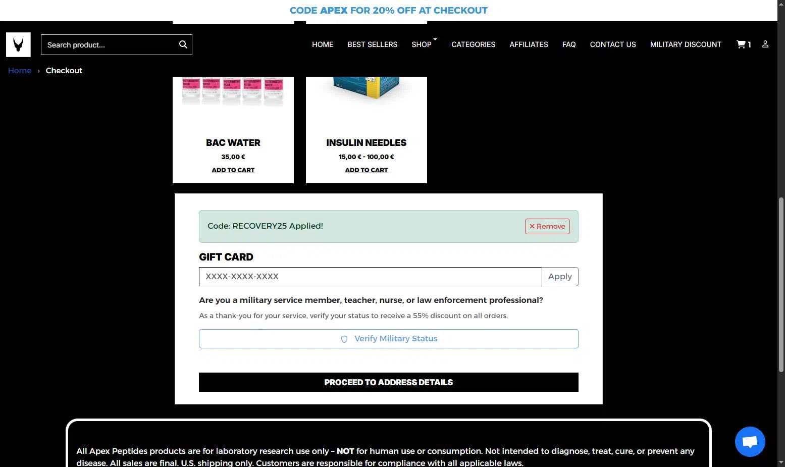Click the Code: RECOVERY25 Applied message
This screenshot has height=467, width=785.
point(266,226)
